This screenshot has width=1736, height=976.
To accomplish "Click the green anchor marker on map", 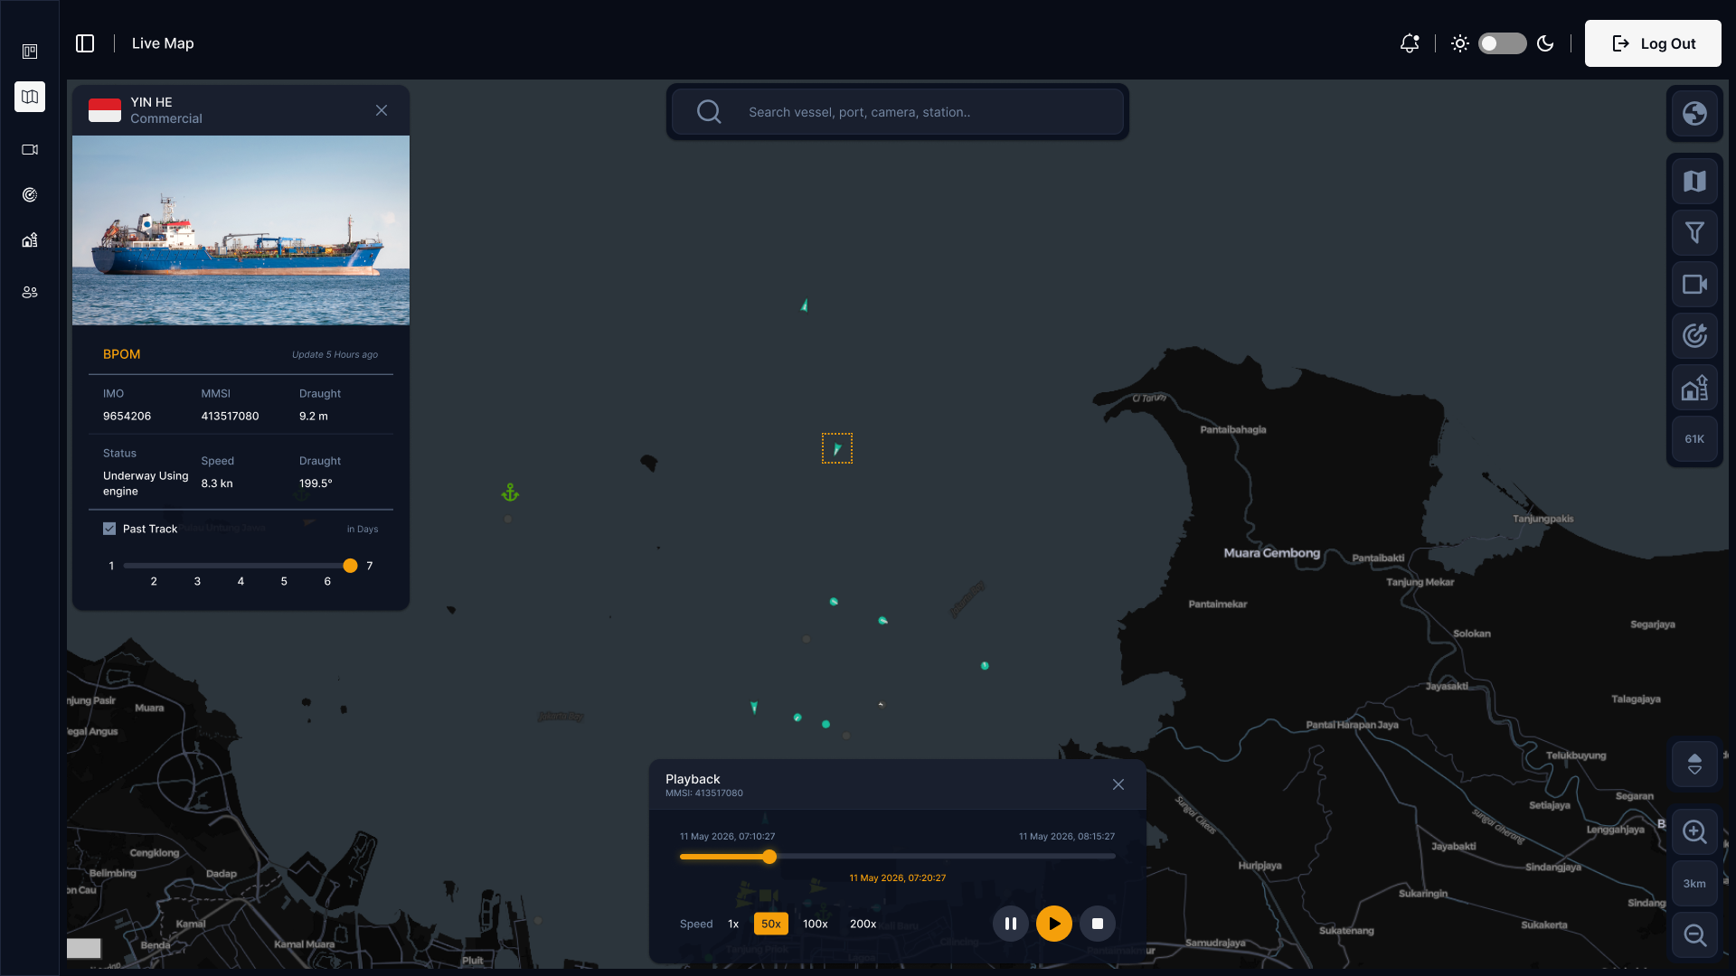I will (510, 493).
